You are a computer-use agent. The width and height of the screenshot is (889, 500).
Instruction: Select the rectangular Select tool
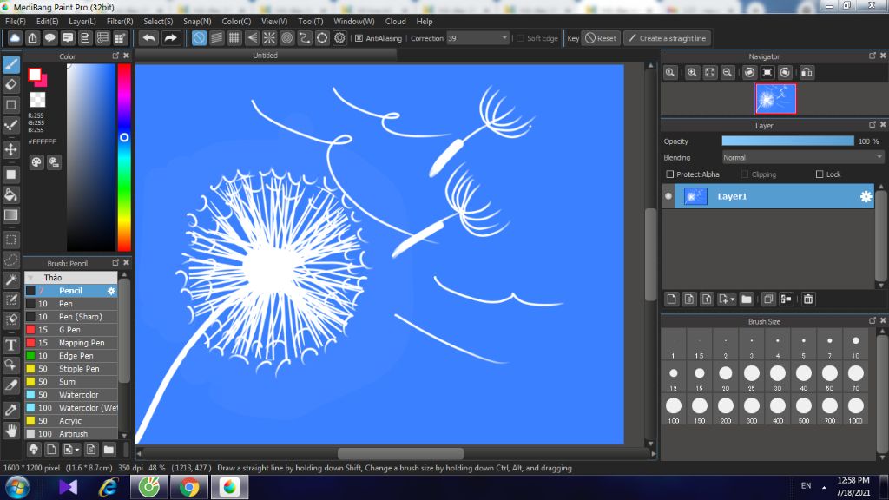point(10,240)
